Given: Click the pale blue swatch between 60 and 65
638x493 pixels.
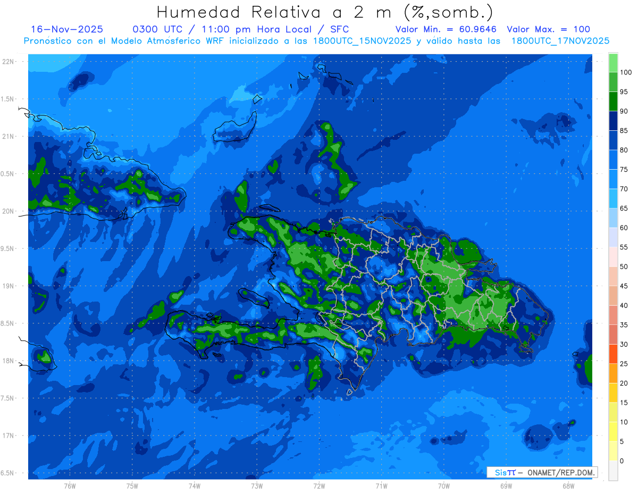Looking at the screenshot, I should 613,218.
